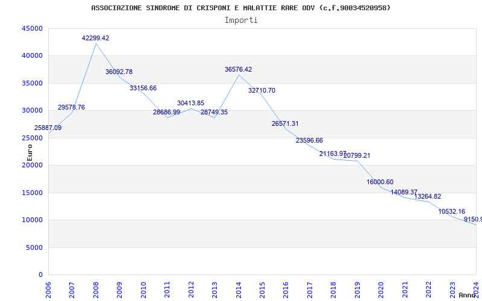Click the y-axis value 0
Screen dimensions: 482x301
click(x=41, y=275)
